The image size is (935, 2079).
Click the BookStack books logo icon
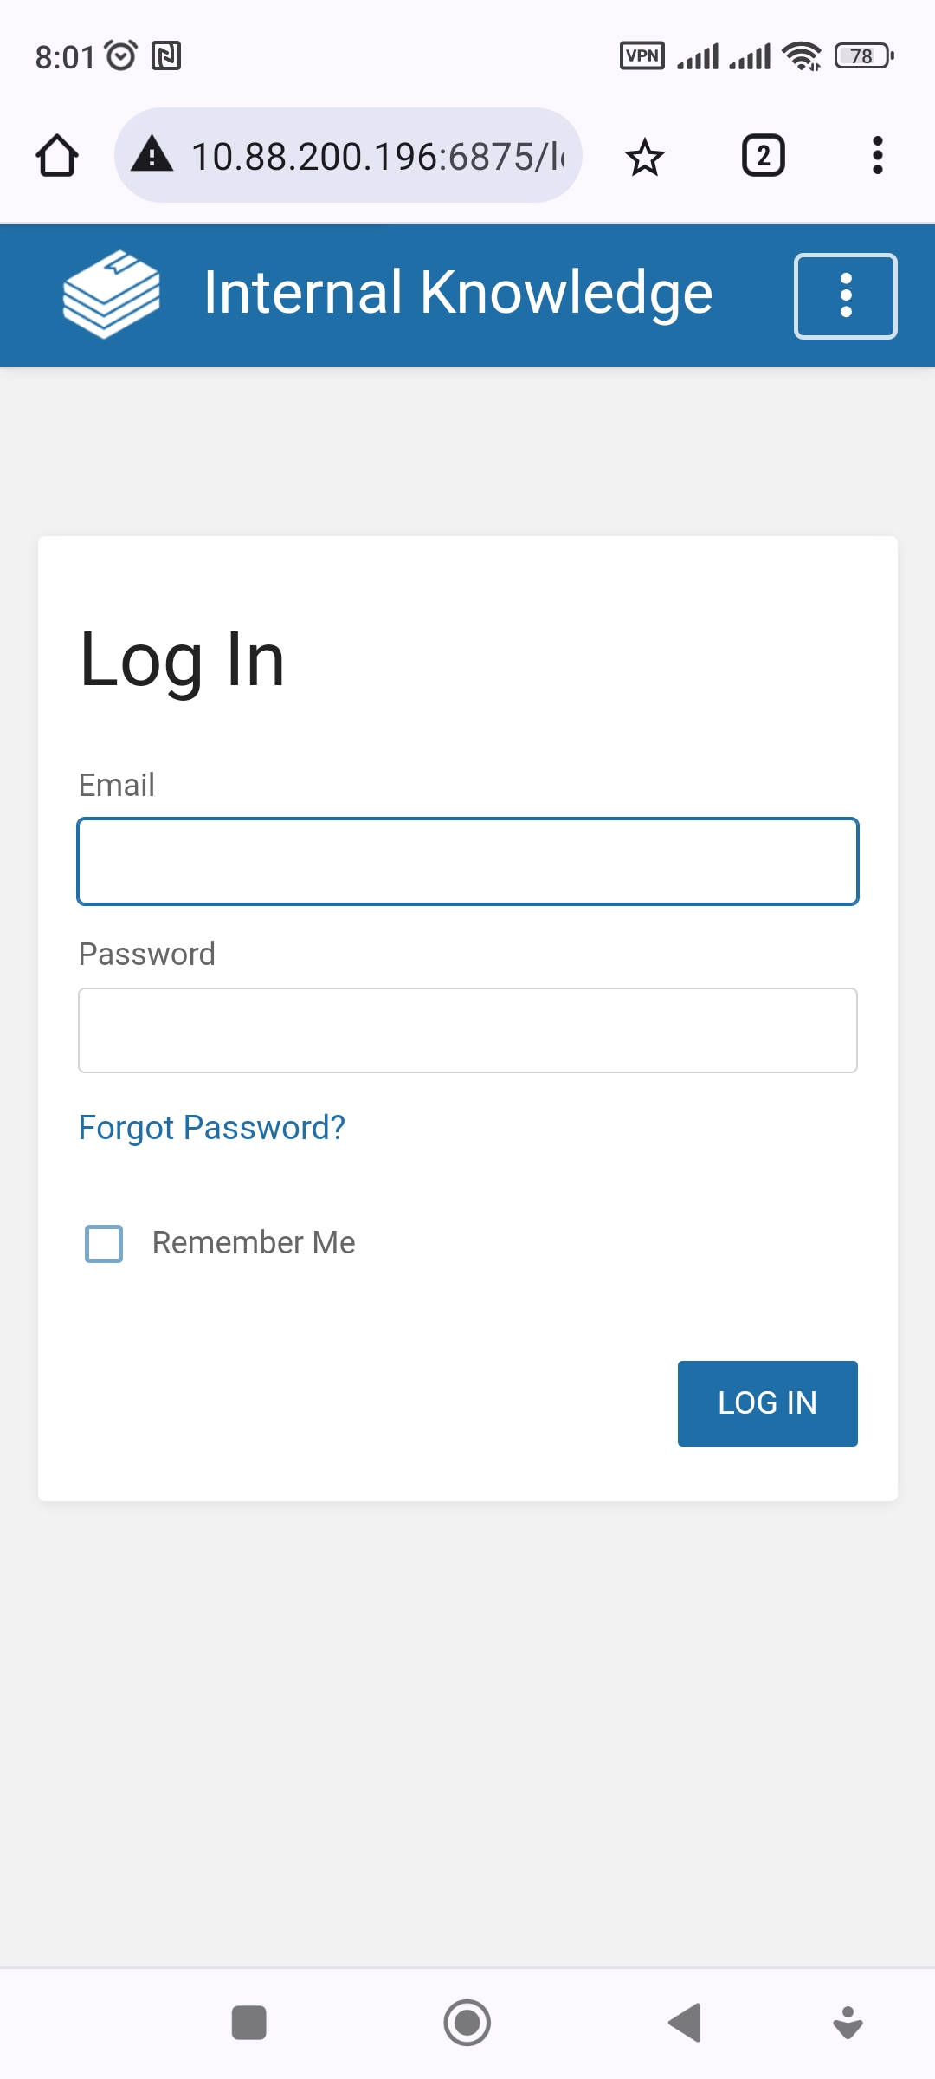[x=111, y=295]
